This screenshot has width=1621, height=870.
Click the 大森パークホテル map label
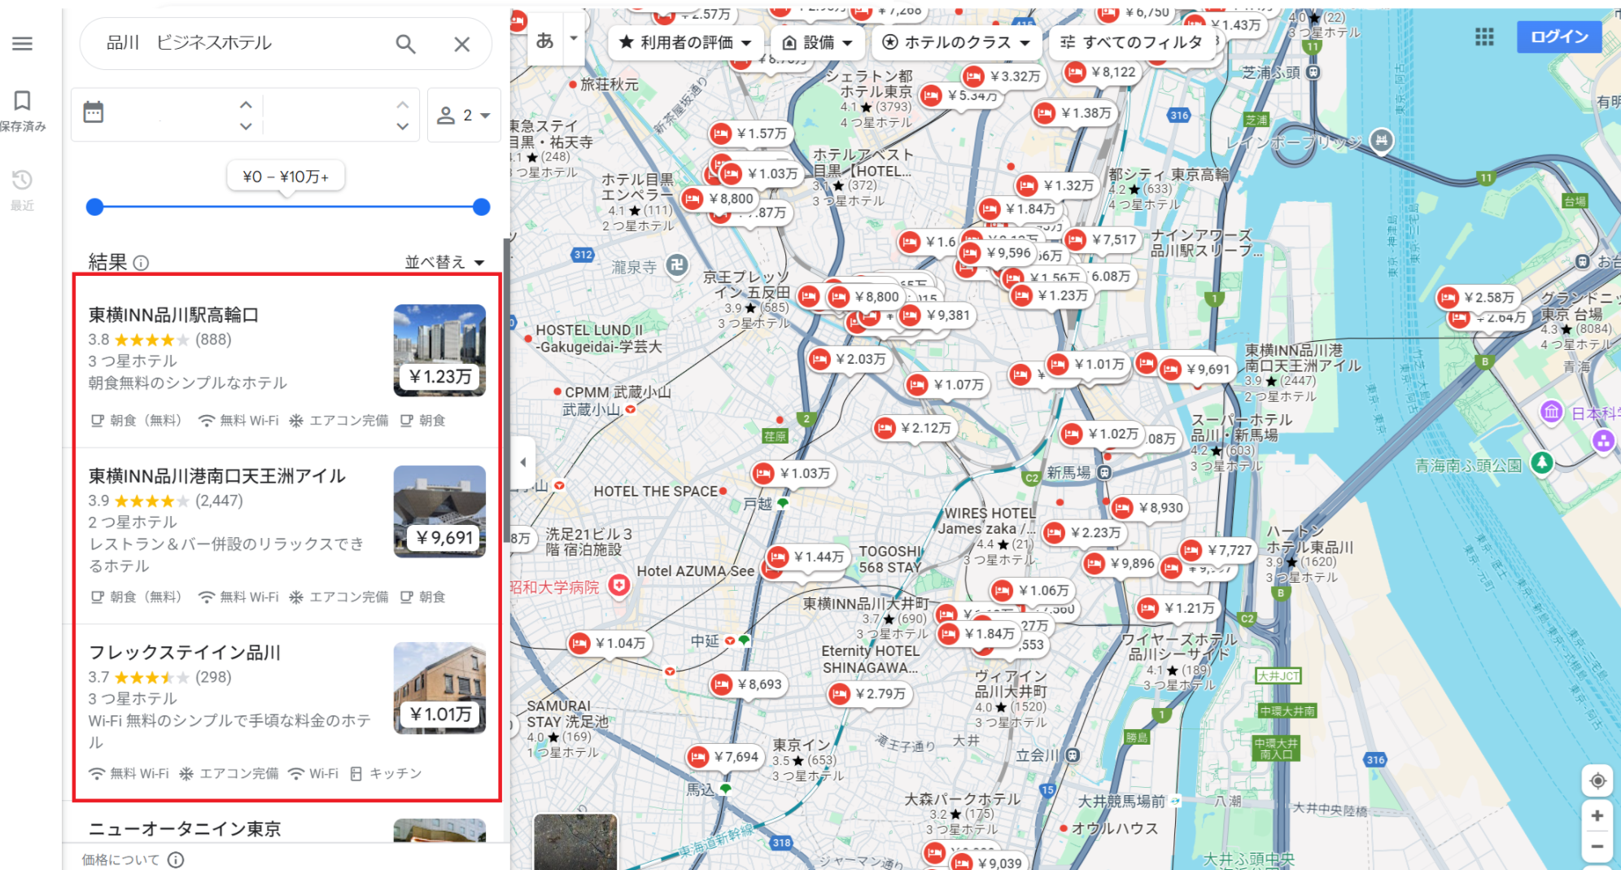tap(962, 799)
